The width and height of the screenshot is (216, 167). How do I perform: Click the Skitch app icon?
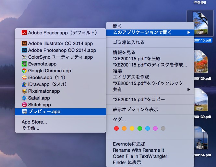pos(24,105)
